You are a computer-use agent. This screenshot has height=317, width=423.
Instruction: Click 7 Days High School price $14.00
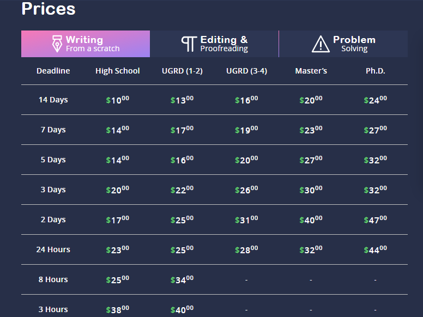(118, 130)
